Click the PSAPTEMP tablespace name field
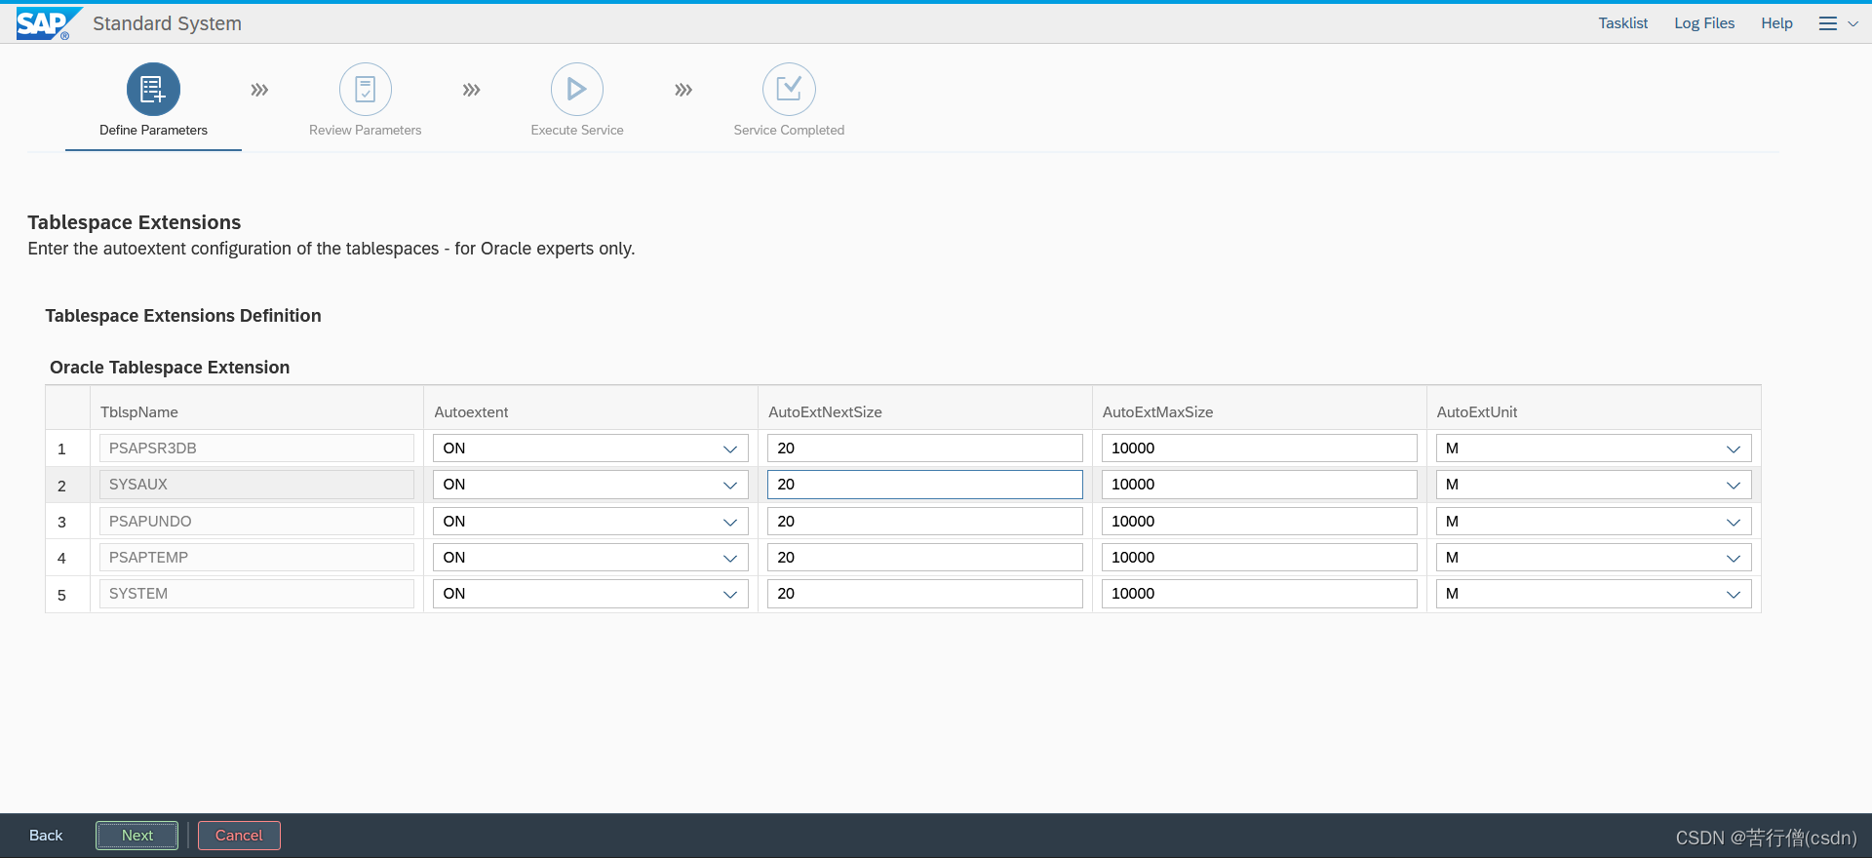The width and height of the screenshot is (1872, 858). (x=256, y=558)
